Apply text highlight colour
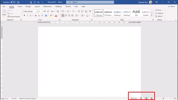This screenshot has width=178, height=100. coord(51,16)
